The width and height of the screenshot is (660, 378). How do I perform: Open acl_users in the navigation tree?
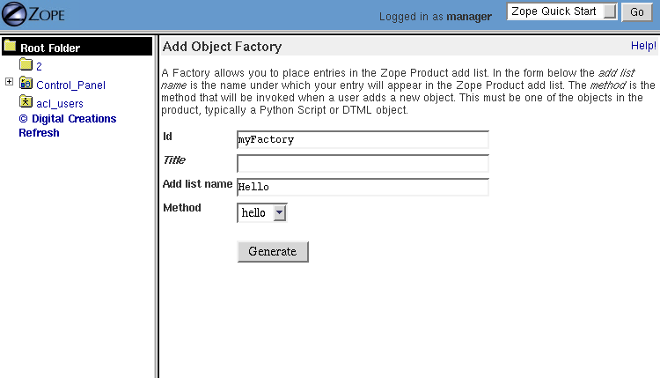point(60,104)
